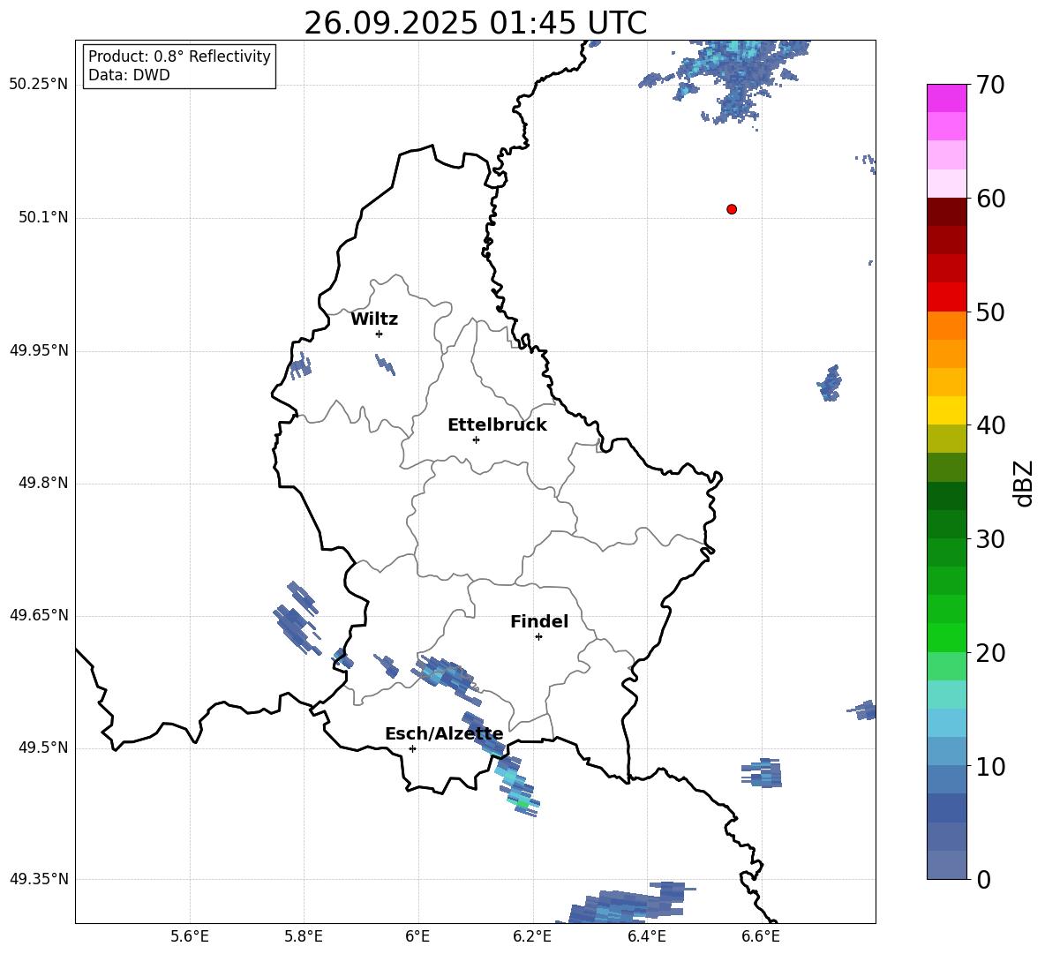
Task: Click the Findel city label
Action: coord(539,621)
